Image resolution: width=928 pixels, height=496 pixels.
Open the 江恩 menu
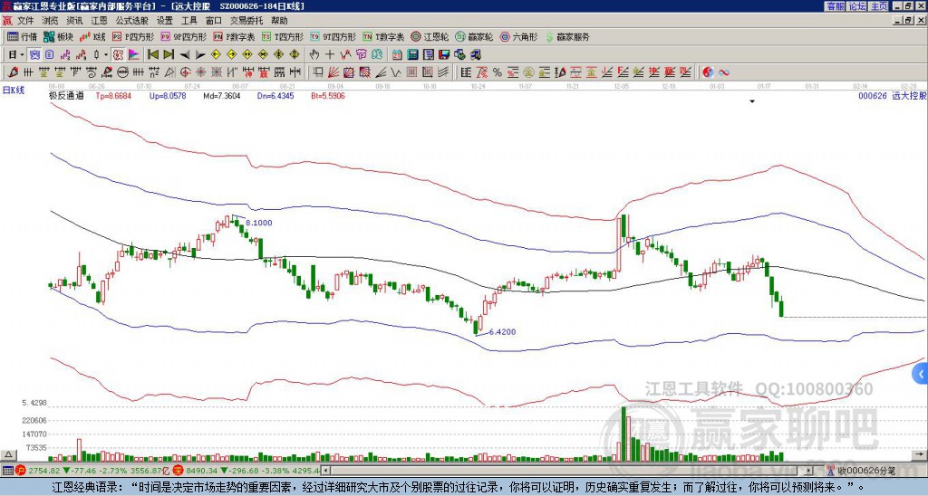99,21
